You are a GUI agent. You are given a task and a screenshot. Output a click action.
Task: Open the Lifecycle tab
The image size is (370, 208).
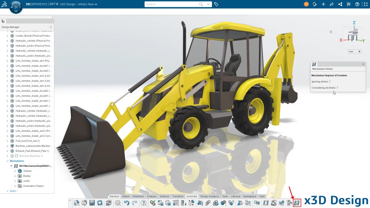pyautogui.click(x=235, y=196)
